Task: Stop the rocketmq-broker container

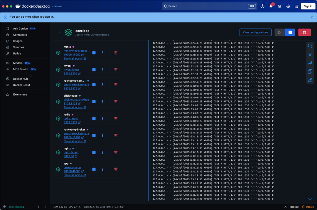Action: pyautogui.click(x=94, y=136)
